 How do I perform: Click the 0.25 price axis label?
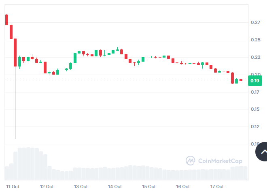click(x=255, y=40)
